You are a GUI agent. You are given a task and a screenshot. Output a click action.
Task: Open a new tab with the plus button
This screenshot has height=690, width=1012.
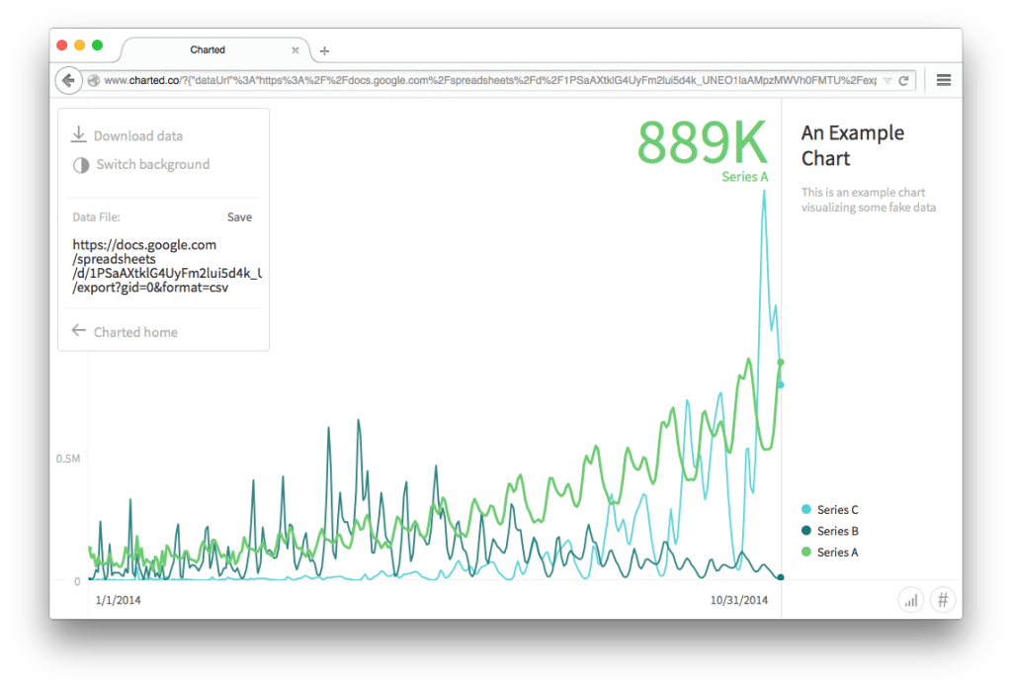(x=324, y=51)
